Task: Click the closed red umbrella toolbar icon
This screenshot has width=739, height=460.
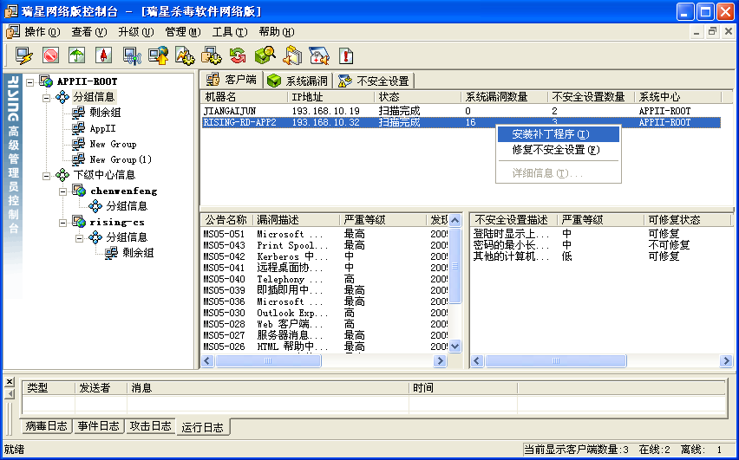Action: [x=103, y=55]
